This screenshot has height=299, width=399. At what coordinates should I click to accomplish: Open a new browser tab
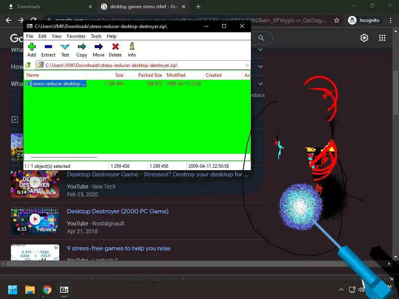198,7
